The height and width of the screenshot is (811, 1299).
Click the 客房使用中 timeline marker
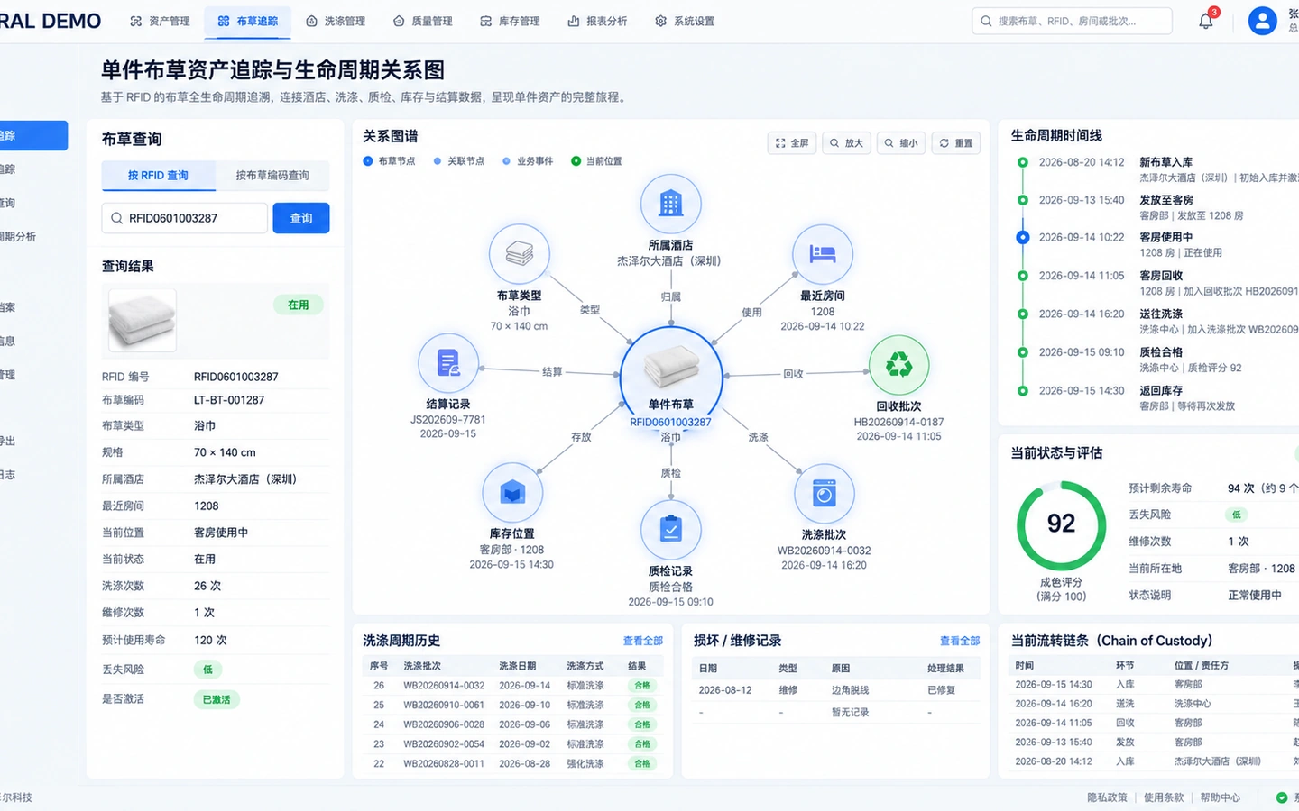click(1022, 238)
